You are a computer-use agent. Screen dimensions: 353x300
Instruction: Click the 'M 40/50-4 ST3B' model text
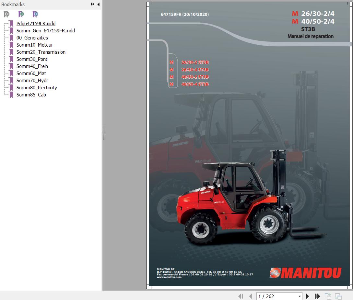(189, 84)
